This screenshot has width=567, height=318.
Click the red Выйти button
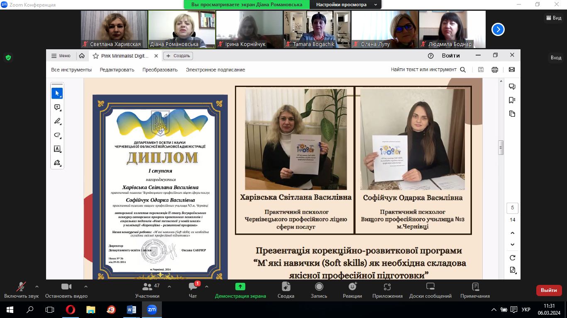click(x=549, y=290)
